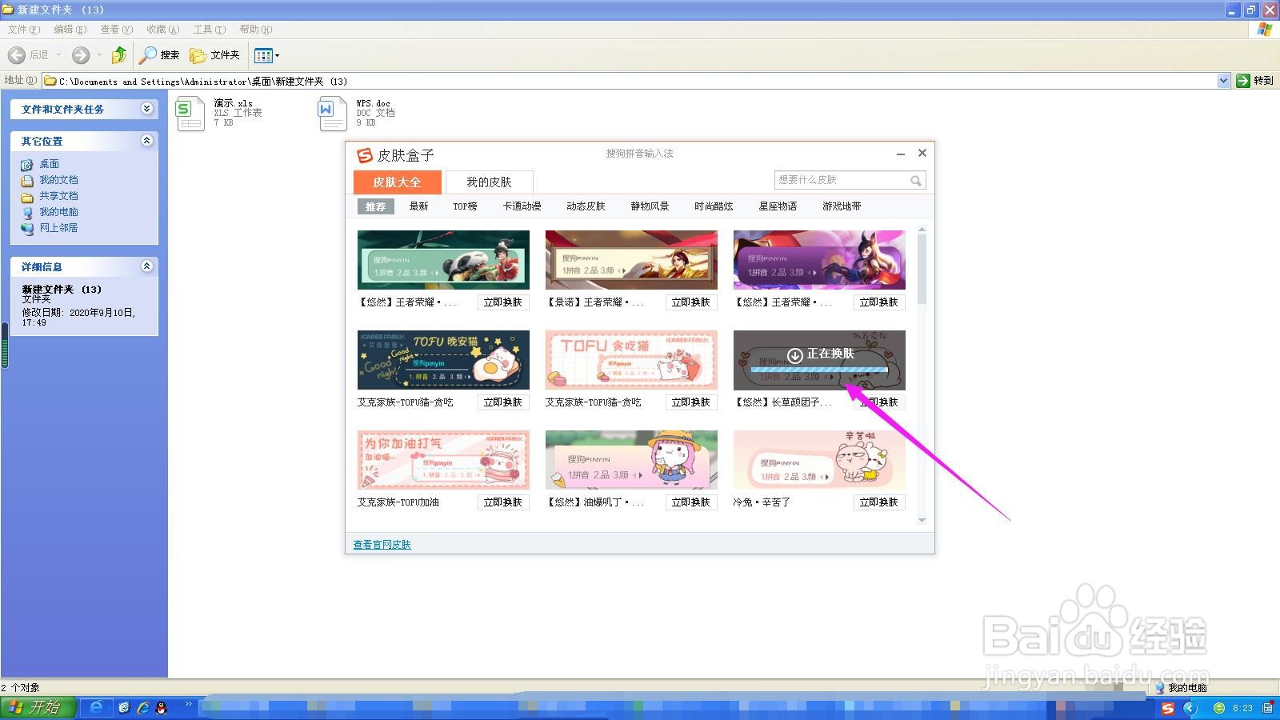Select the 动态皮肤 category
Viewport: 1280px width, 720px height.
[586, 206]
